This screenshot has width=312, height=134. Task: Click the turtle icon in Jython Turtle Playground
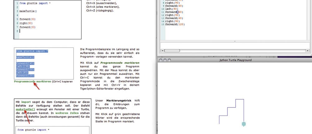244,124
